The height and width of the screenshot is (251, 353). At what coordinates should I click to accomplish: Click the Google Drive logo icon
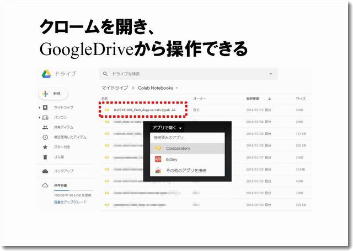click(46, 74)
